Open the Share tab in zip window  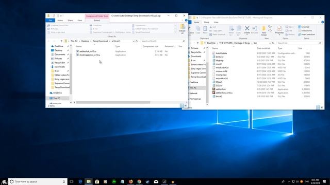pyautogui.click(x=70, y=21)
